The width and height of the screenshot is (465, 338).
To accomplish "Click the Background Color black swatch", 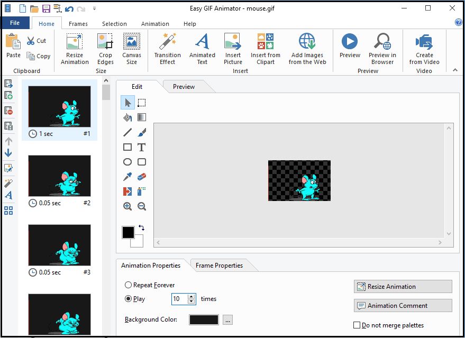I will click(204, 319).
